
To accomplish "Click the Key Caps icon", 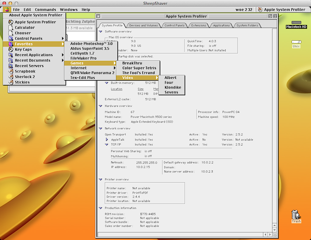I will click(11, 49).
